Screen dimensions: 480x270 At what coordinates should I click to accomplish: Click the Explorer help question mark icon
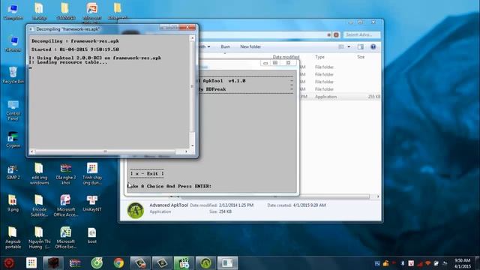pos(373,46)
